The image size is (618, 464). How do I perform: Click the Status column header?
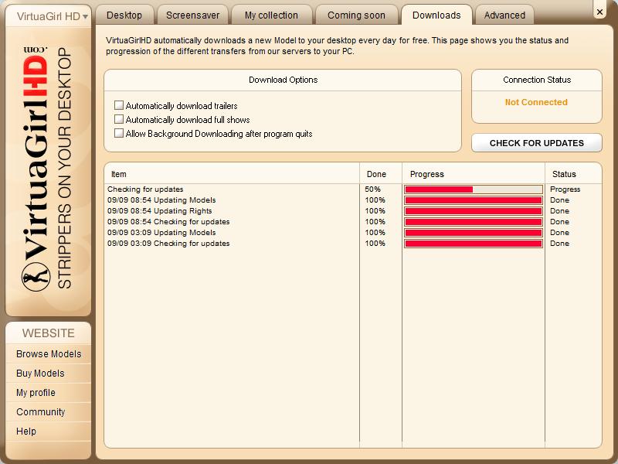[x=573, y=174]
